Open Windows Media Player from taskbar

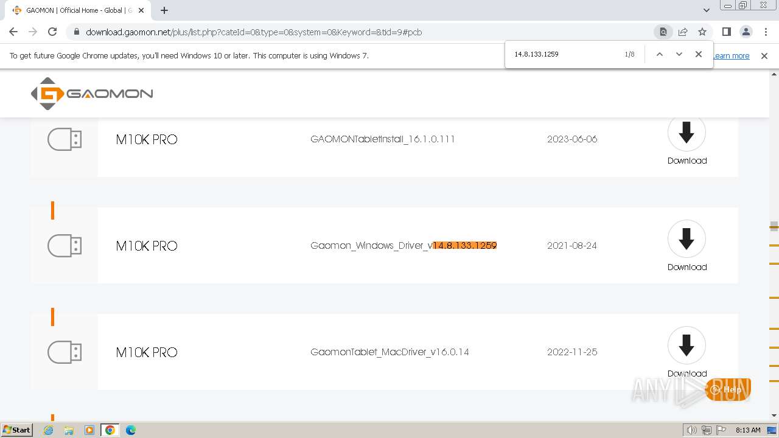(89, 430)
